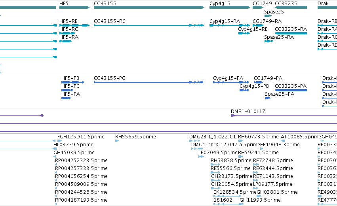Select EST RH60773.5prime
The width and height of the screenshot is (337, 206).
tap(240, 141)
